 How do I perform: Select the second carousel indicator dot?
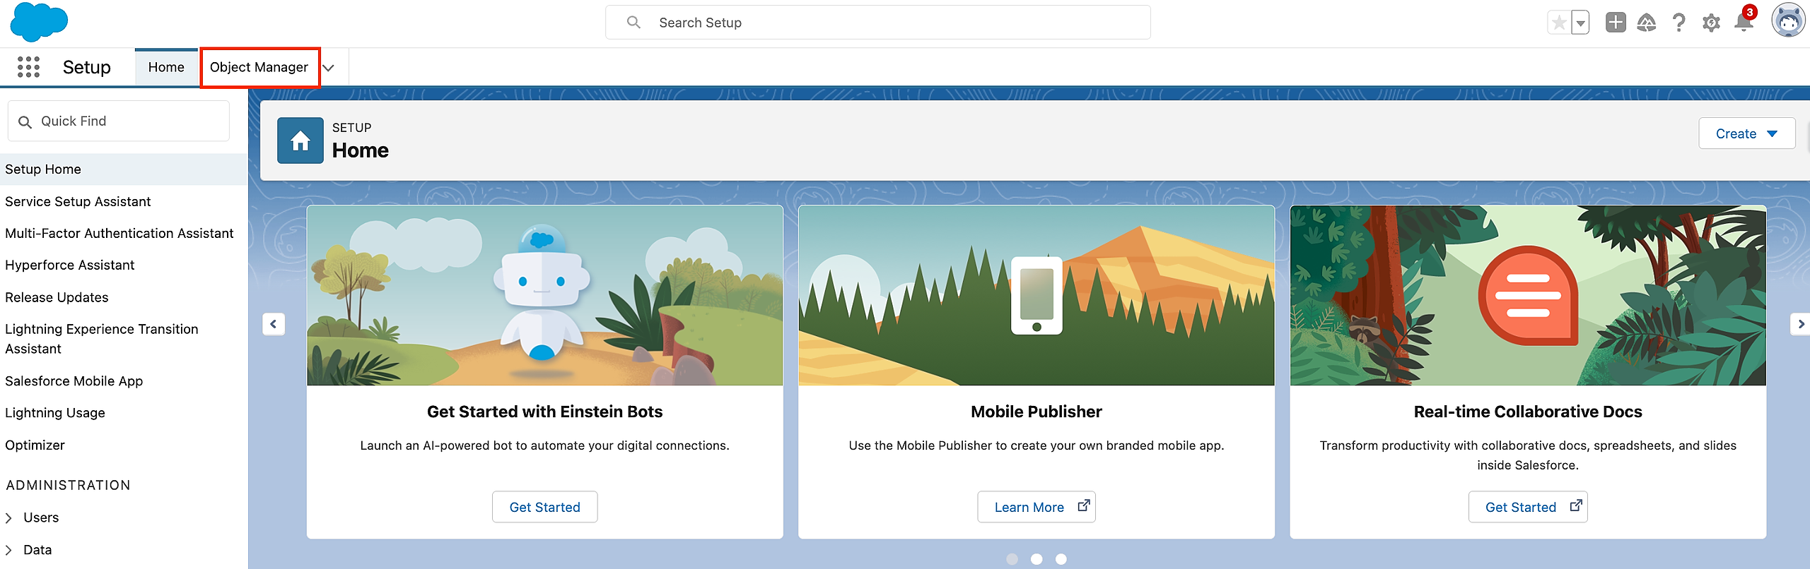pyautogui.click(x=1037, y=559)
